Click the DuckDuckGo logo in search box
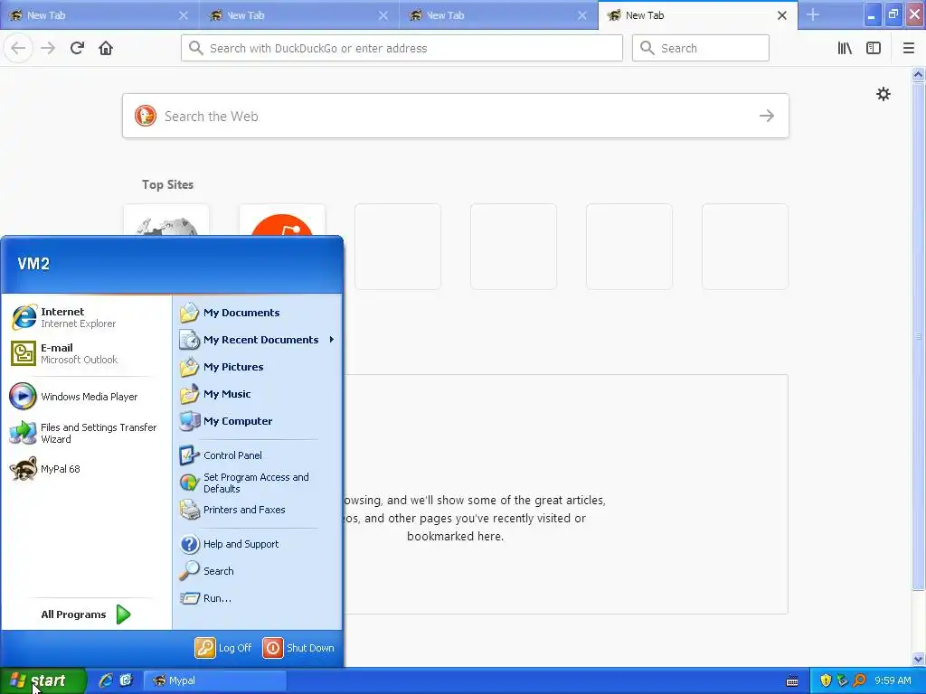926x694 pixels. (x=146, y=116)
